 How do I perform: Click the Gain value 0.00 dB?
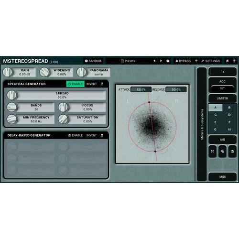tap(25, 75)
